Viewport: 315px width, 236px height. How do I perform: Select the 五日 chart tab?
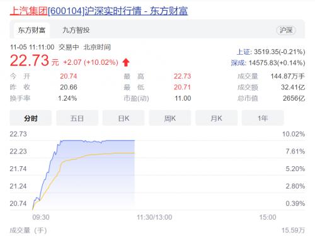tap(77, 118)
